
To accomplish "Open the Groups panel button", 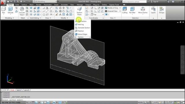I will point(162,10).
